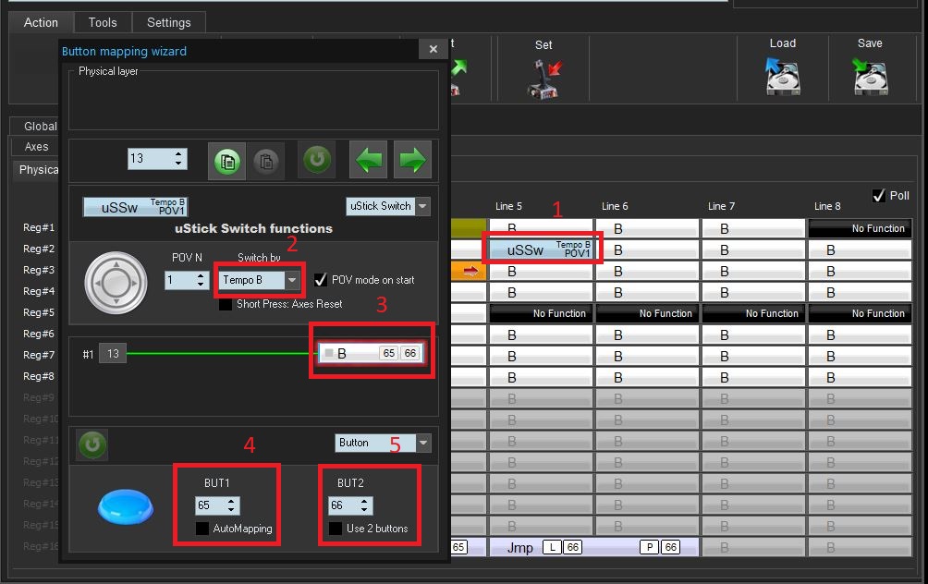The image size is (928, 584).
Task: Switch to the Tools tab
Action: pyautogui.click(x=103, y=22)
